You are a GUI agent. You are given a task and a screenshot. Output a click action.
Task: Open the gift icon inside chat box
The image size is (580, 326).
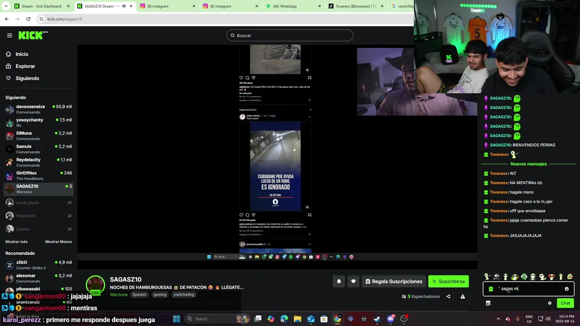(x=491, y=289)
